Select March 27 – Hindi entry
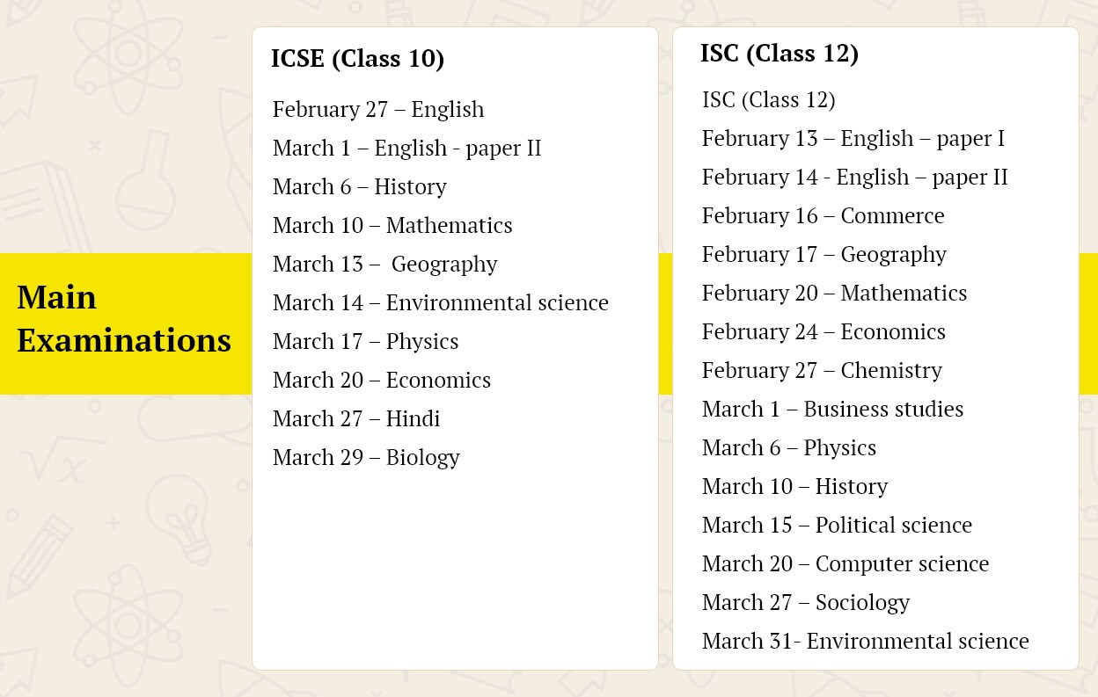Viewport: 1098px width, 697px height. [356, 419]
